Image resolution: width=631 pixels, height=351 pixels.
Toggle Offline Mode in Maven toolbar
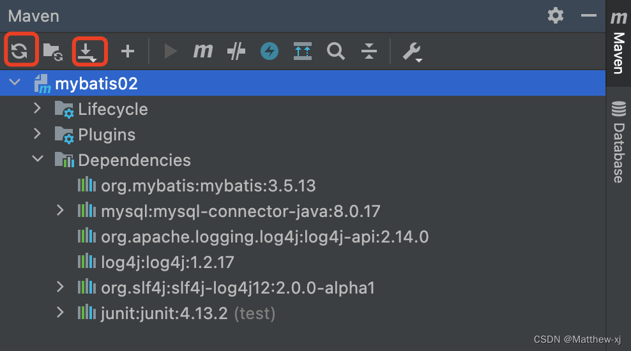pyautogui.click(x=236, y=52)
